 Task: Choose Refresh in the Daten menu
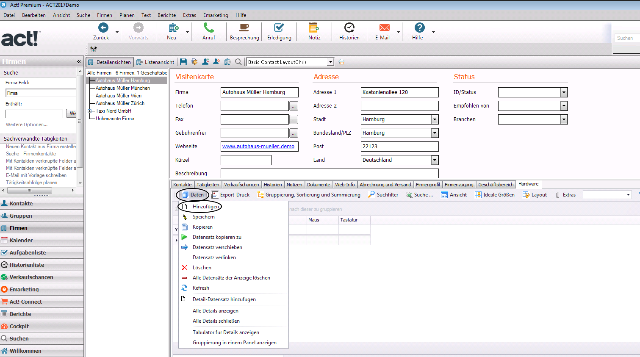[x=201, y=288]
